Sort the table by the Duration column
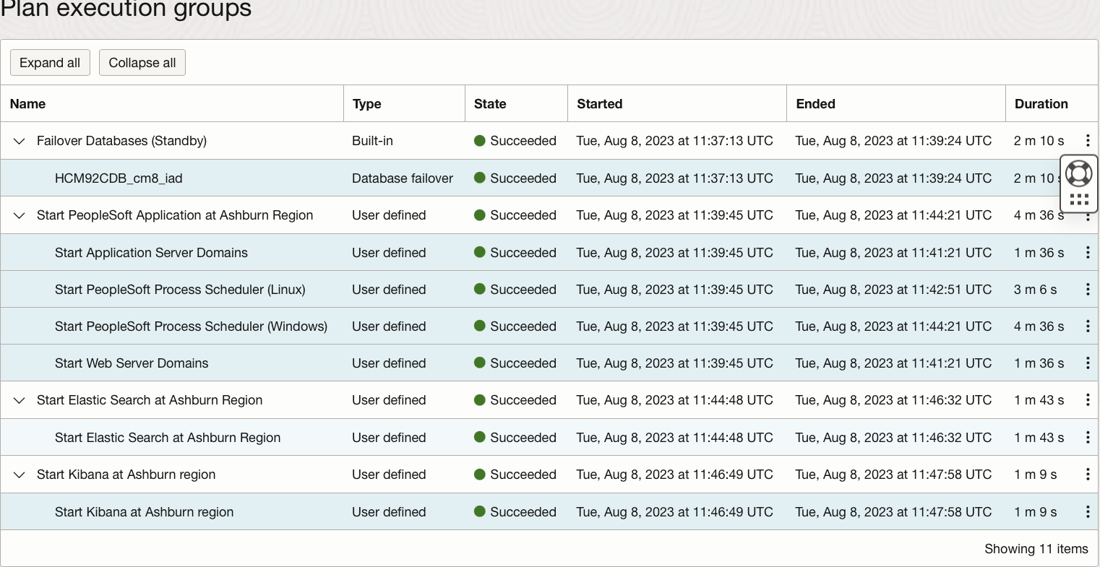The width and height of the screenshot is (1100, 567). [1039, 103]
